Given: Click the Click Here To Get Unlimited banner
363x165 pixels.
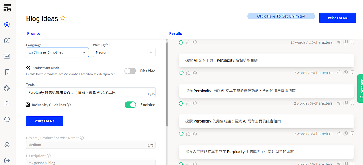Looking at the screenshot, I should 281,16.
